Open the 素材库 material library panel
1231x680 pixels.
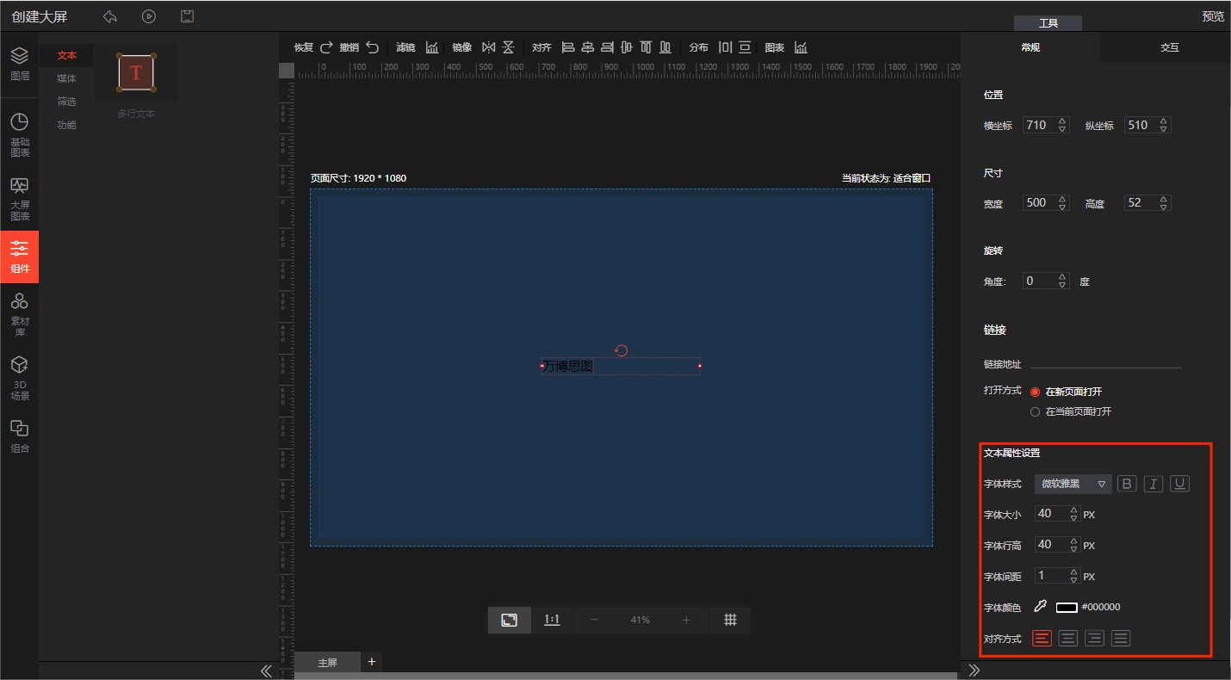pyautogui.click(x=20, y=313)
